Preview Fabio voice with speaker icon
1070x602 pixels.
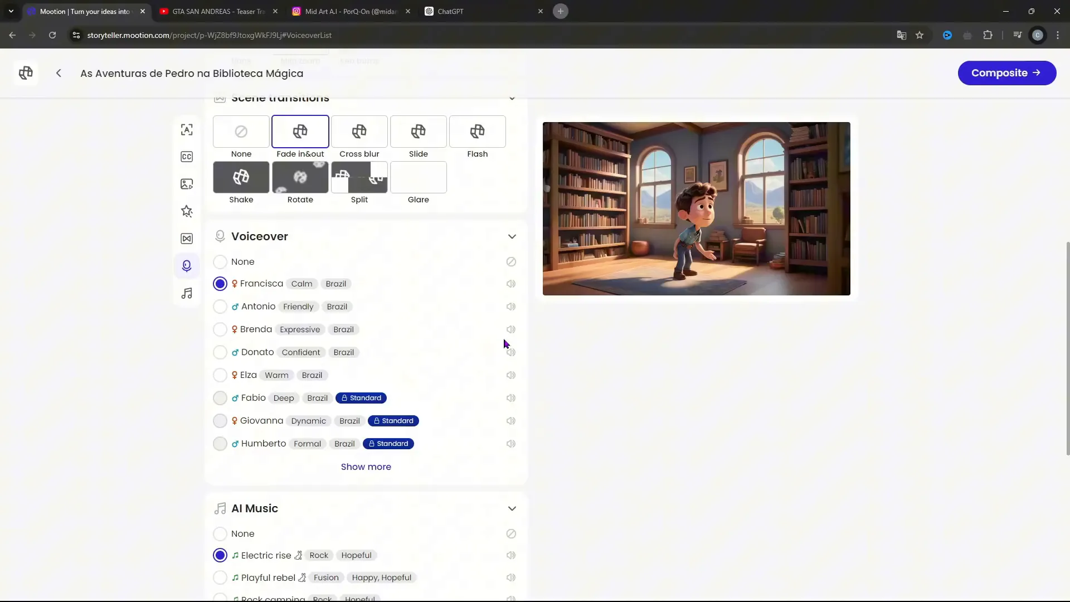[511, 398]
